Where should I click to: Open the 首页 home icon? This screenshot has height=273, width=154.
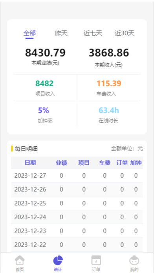(x=20, y=260)
